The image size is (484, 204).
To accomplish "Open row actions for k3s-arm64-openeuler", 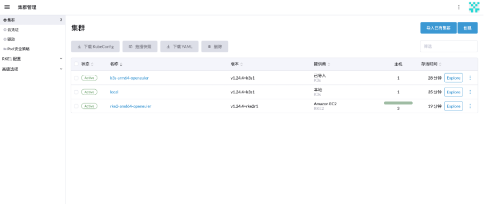I will (x=470, y=78).
